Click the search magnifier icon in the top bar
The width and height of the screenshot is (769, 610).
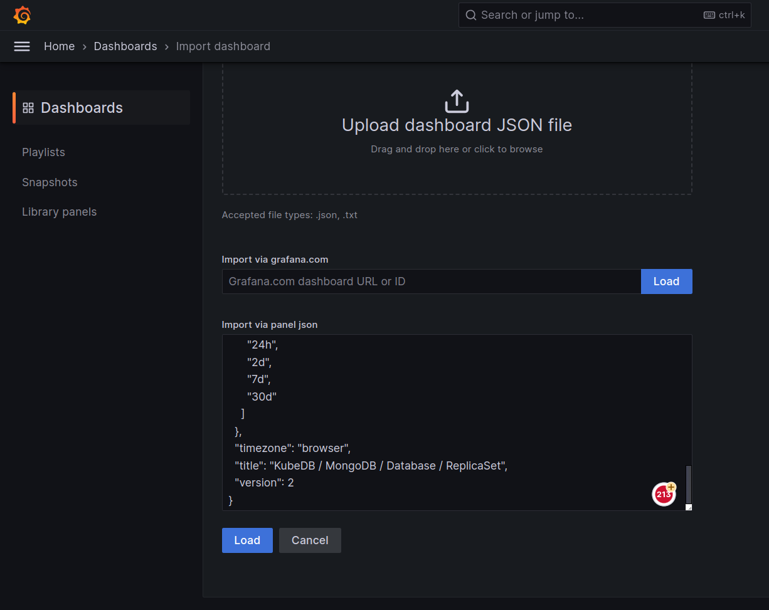[470, 14]
